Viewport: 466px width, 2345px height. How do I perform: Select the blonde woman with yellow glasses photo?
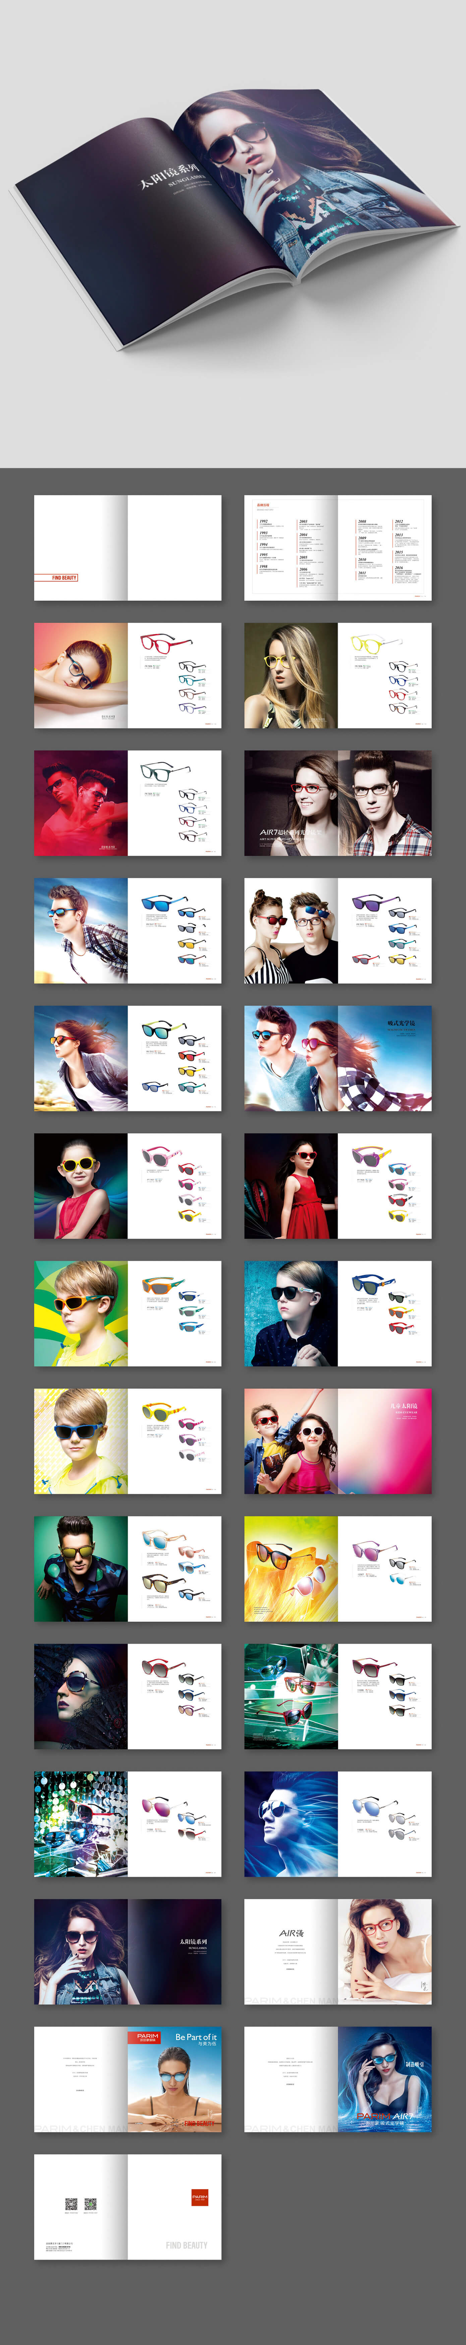[x=291, y=675]
